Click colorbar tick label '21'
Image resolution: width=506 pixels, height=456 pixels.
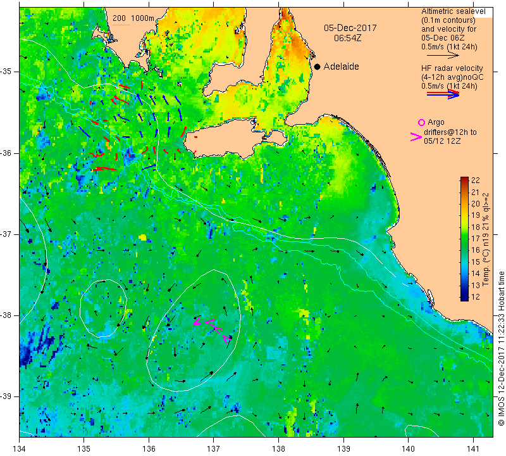coord(476,193)
